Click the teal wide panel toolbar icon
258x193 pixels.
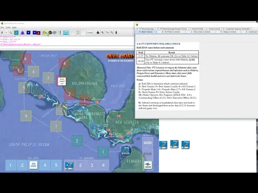[x=66, y=33]
